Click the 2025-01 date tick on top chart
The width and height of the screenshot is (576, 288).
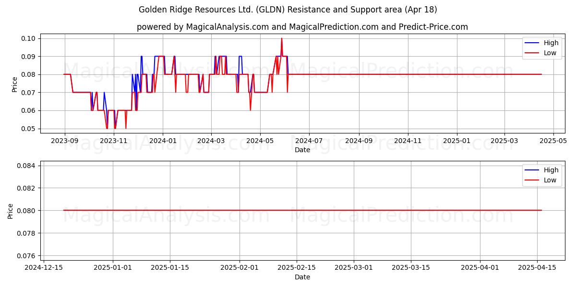456,141
